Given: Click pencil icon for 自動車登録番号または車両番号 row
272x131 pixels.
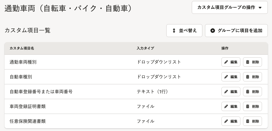Looking at the screenshot, I should 226,92.
